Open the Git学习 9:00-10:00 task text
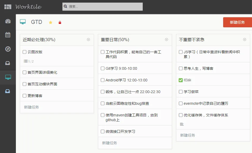Viewport: 252px width, 153px height. coord(121,68)
